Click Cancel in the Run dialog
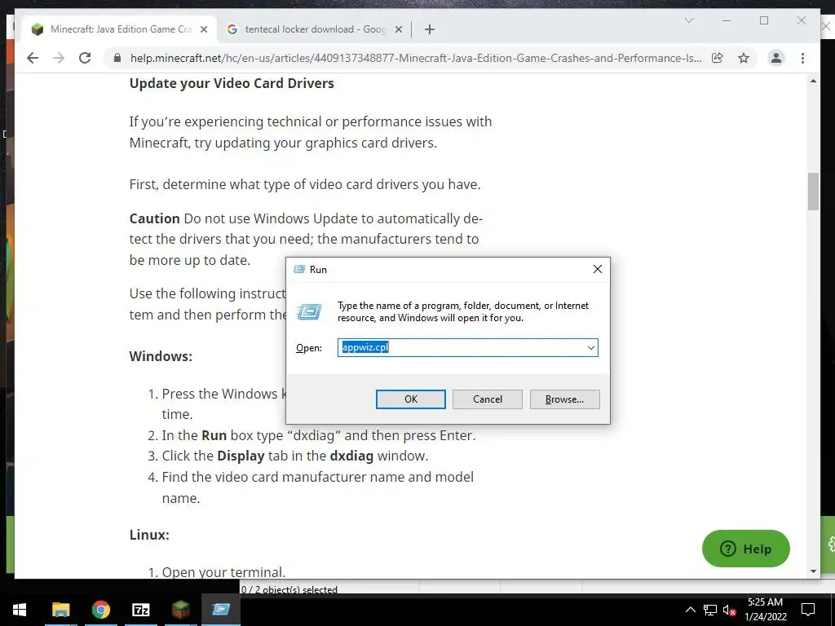The height and width of the screenshot is (626, 835). coord(488,399)
